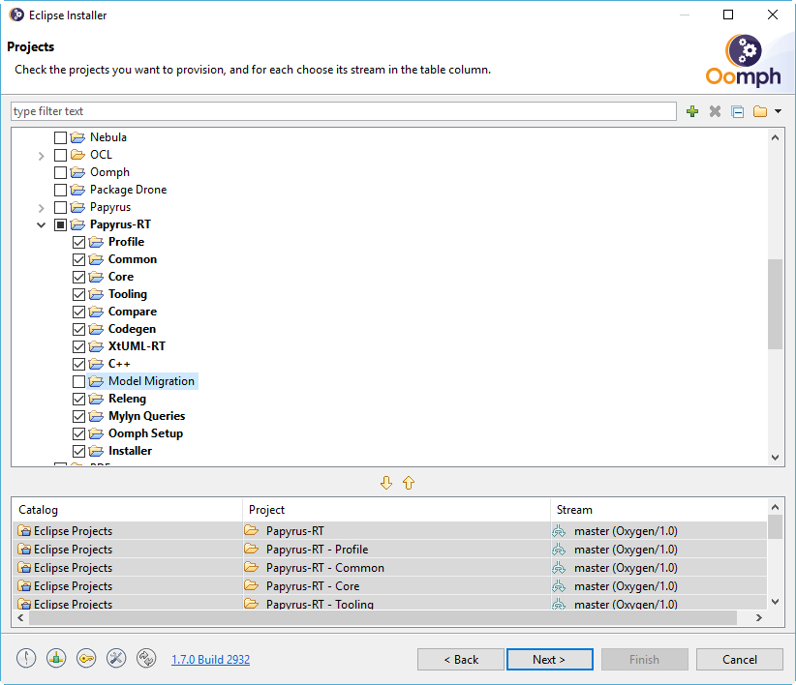Click the gray X remove project icon
The width and height of the screenshot is (796, 685).
pyautogui.click(x=715, y=111)
